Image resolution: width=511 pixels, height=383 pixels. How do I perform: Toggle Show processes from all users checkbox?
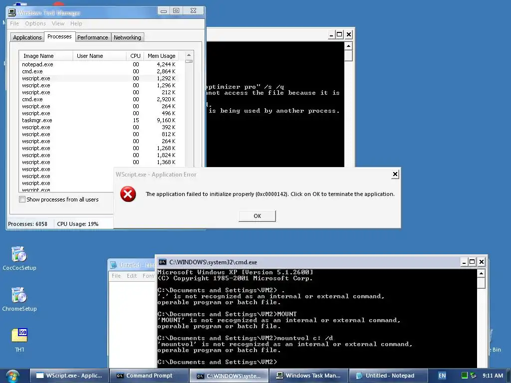(22, 199)
